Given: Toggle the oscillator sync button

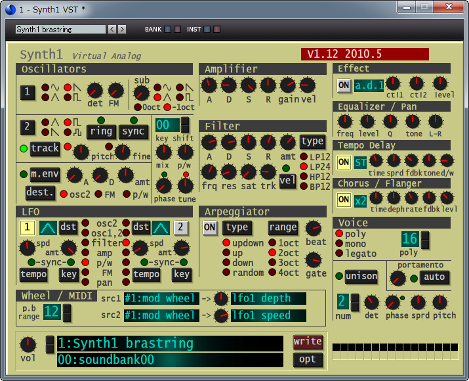Looking at the screenshot, I should pos(133,131).
